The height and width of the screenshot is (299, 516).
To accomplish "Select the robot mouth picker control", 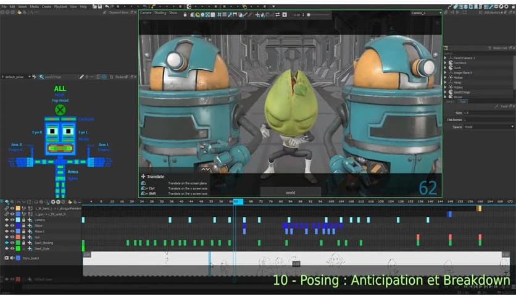I will (x=60, y=148).
